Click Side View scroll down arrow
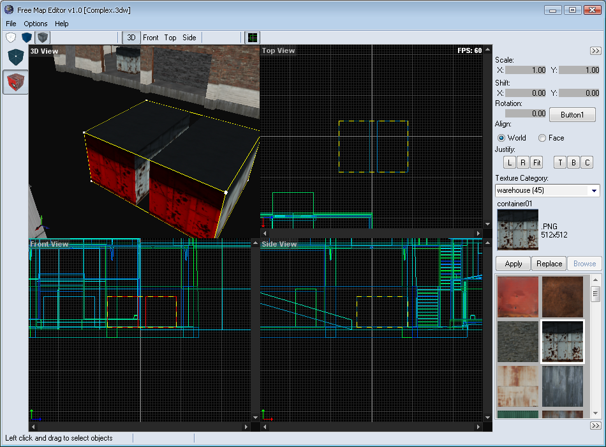The width and height of the screenshot is (606, 447). pyautogui.click(x=488, y=418)
